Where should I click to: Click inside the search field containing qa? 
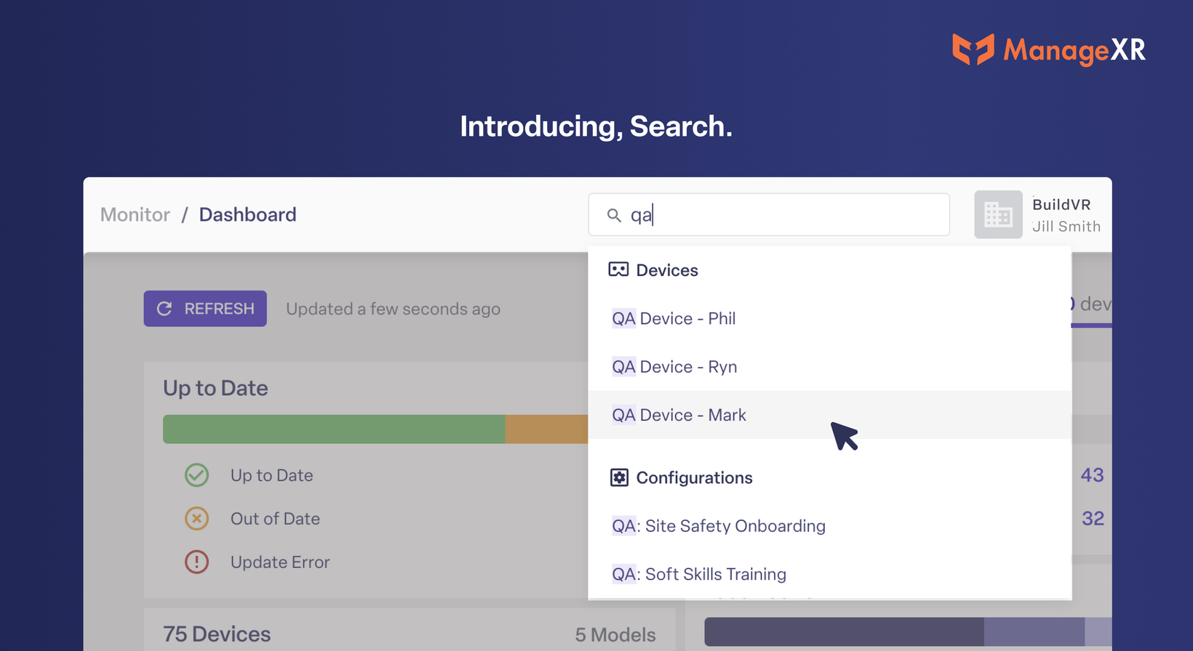click(769, 214)
